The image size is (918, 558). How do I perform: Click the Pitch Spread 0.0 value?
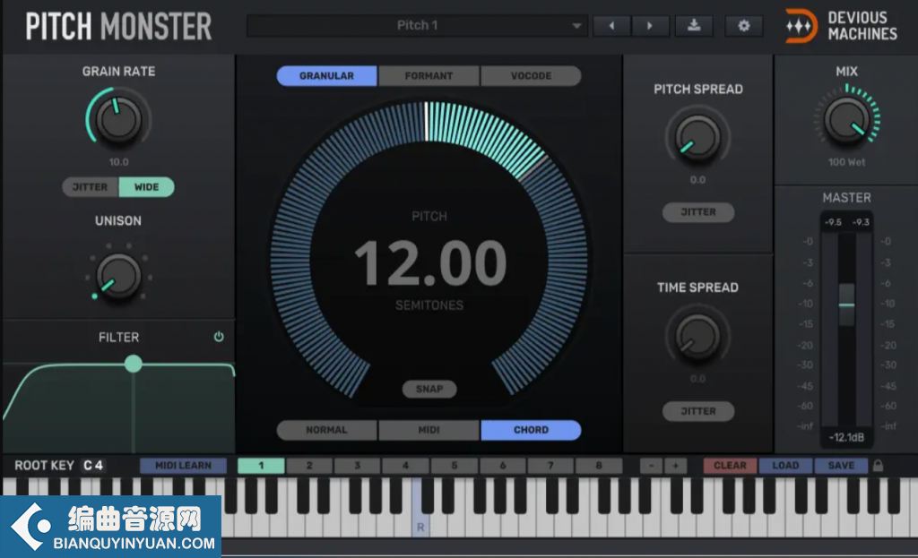coord(697,180)
